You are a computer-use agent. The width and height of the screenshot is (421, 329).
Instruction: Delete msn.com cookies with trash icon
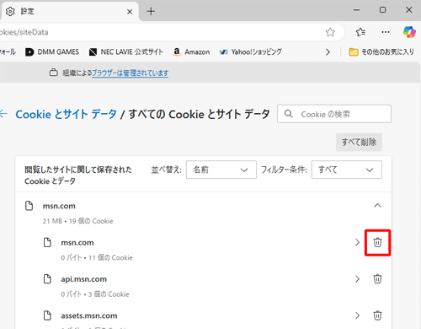pos(377,242)
